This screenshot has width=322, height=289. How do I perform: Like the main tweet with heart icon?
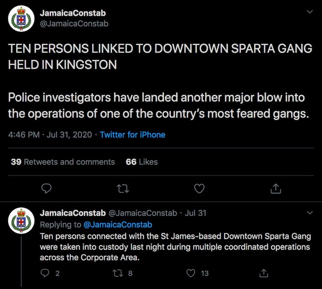click(x=199, y=189)
